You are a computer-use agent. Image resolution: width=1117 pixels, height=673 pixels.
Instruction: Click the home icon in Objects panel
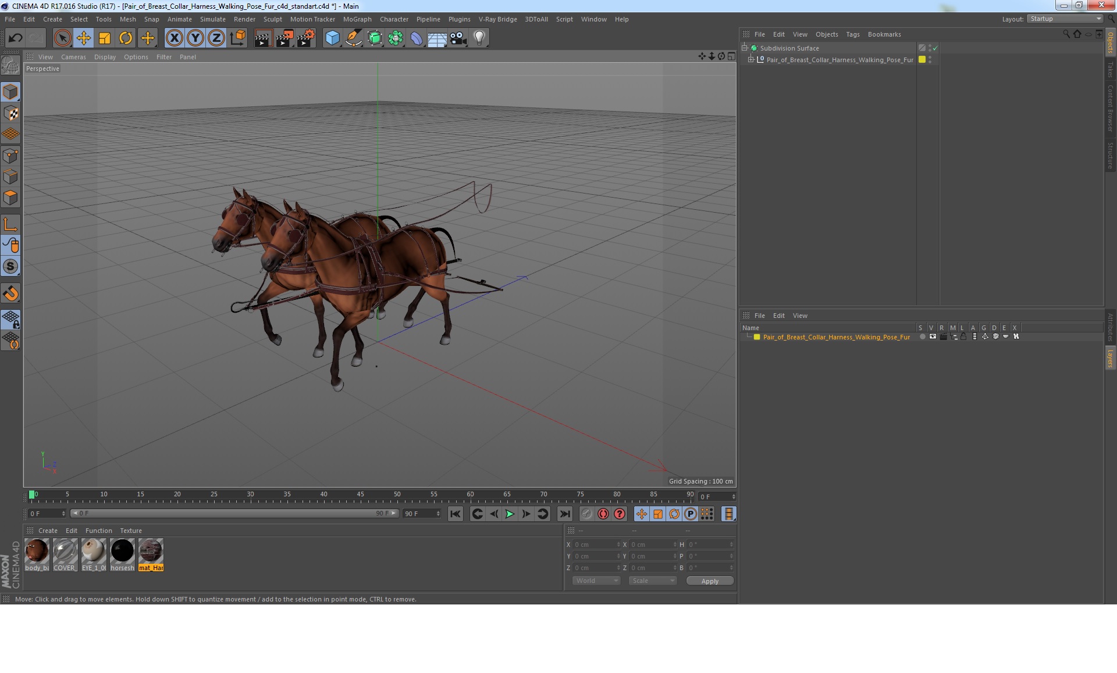pos(1077,34)
